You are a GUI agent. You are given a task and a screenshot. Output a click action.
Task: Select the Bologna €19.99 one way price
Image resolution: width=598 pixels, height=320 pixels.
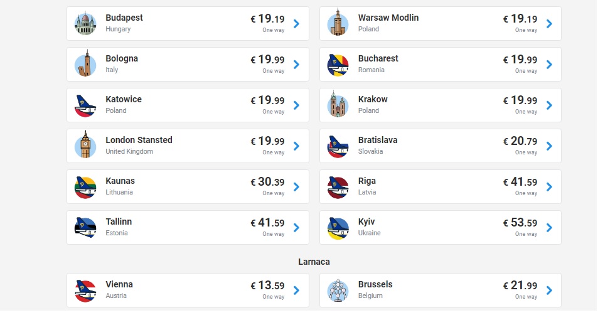coord(267,64)
